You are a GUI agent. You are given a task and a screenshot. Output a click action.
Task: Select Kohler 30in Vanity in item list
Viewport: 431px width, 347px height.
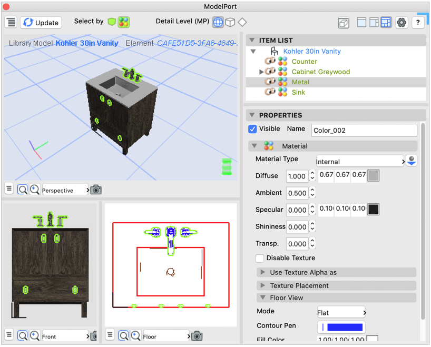311,51
